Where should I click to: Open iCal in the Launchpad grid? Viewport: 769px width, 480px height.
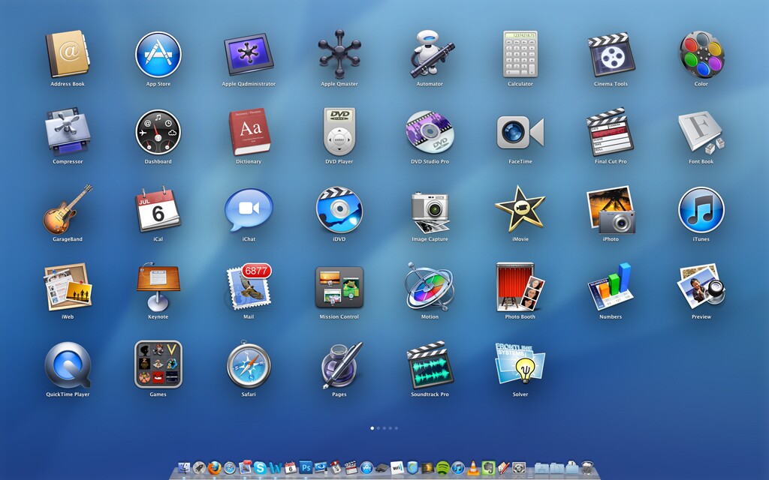[158, 210]
